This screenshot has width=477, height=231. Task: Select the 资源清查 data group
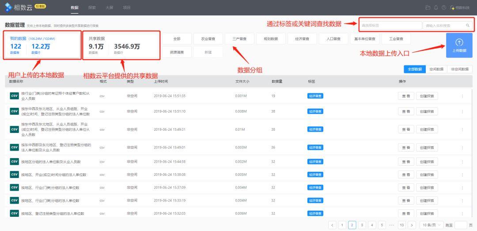(177, 52)
